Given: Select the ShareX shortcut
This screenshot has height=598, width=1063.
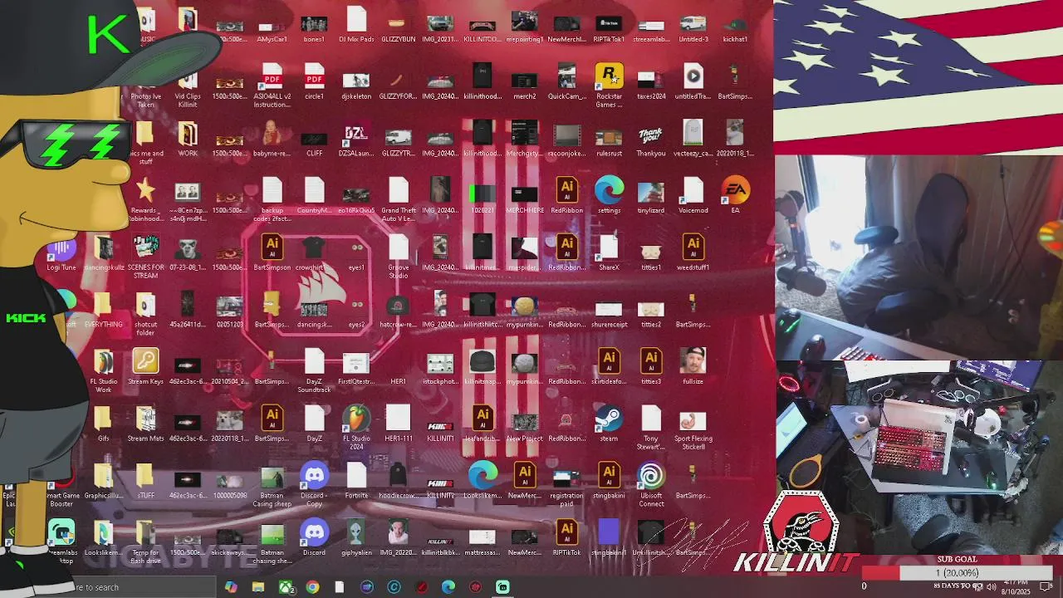Looking at the screenshot, I should pyautogui.click(x=609, y=248).
